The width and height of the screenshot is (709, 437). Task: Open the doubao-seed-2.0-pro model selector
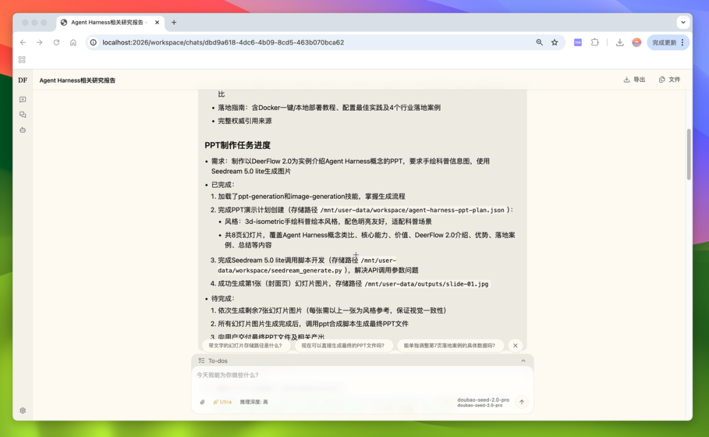point(483,402)
